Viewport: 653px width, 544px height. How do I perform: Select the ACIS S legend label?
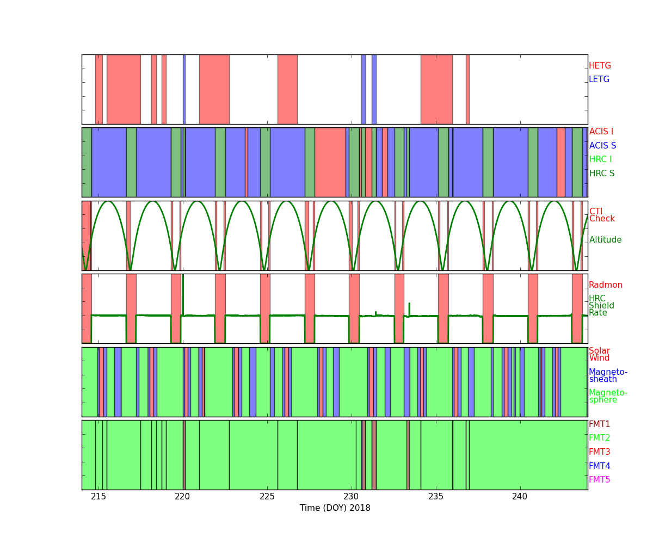(602, 146)
